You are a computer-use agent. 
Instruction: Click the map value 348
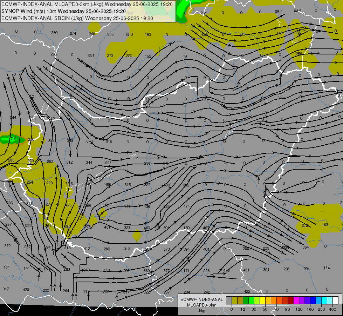70,140
